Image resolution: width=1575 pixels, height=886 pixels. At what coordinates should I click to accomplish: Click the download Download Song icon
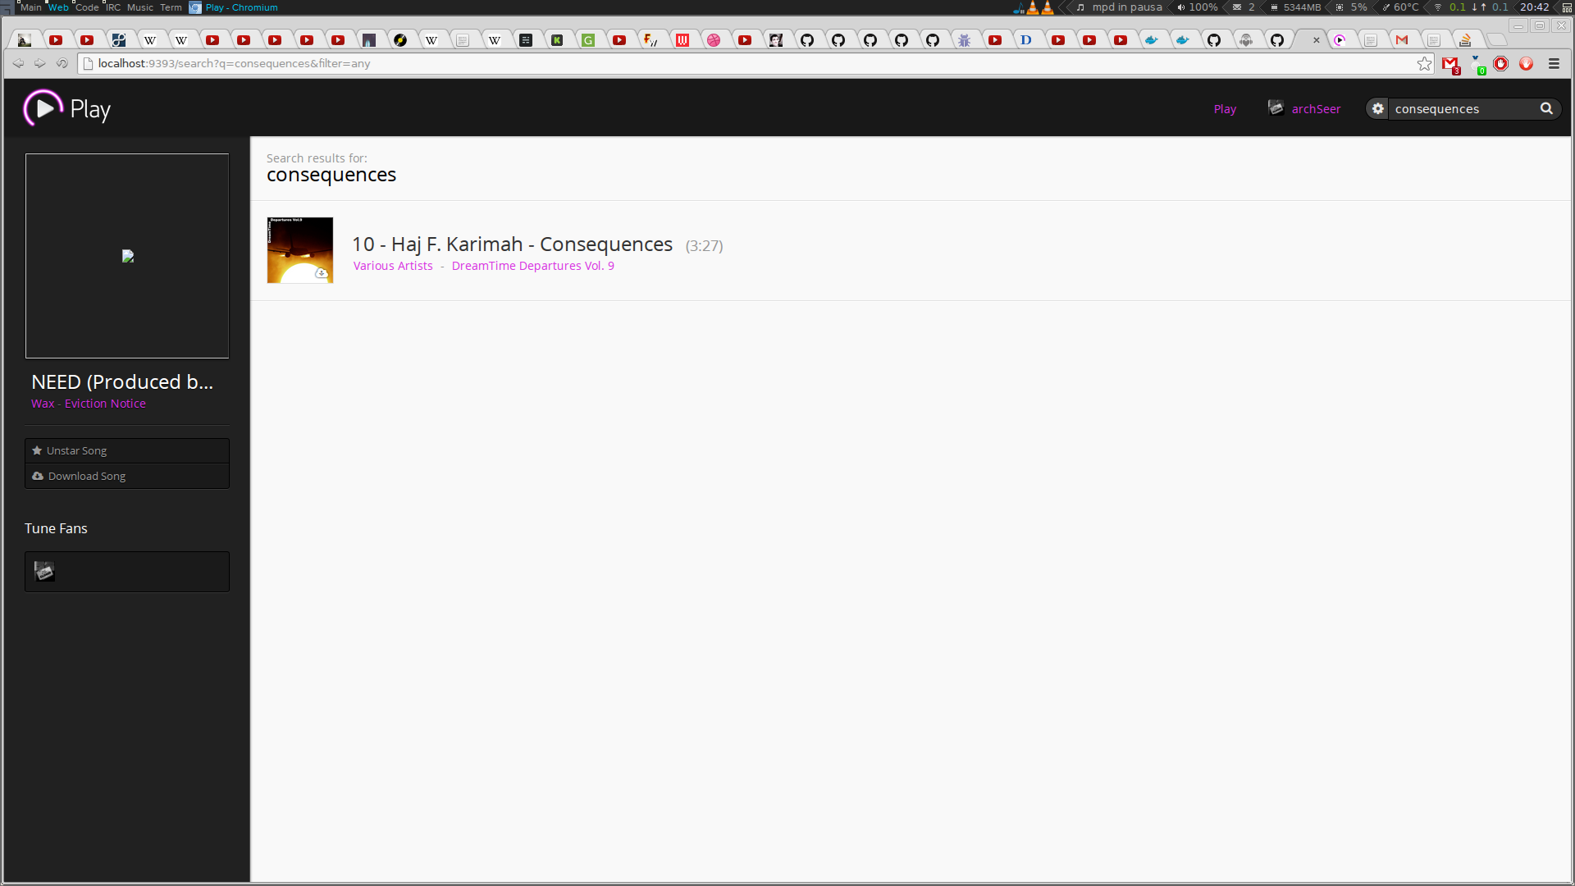38,476
